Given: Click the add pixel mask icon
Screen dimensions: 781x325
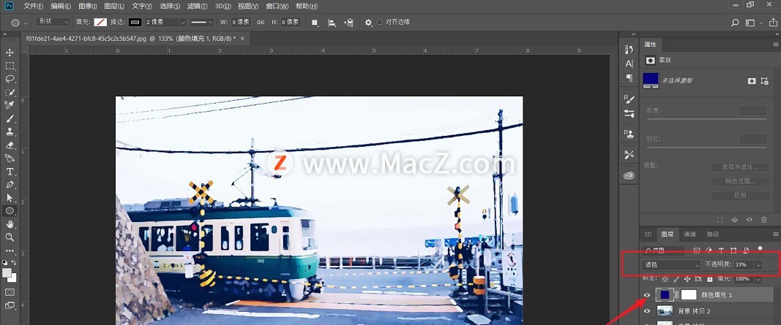Looking at the screenshot, I should [x=752, y=80].
